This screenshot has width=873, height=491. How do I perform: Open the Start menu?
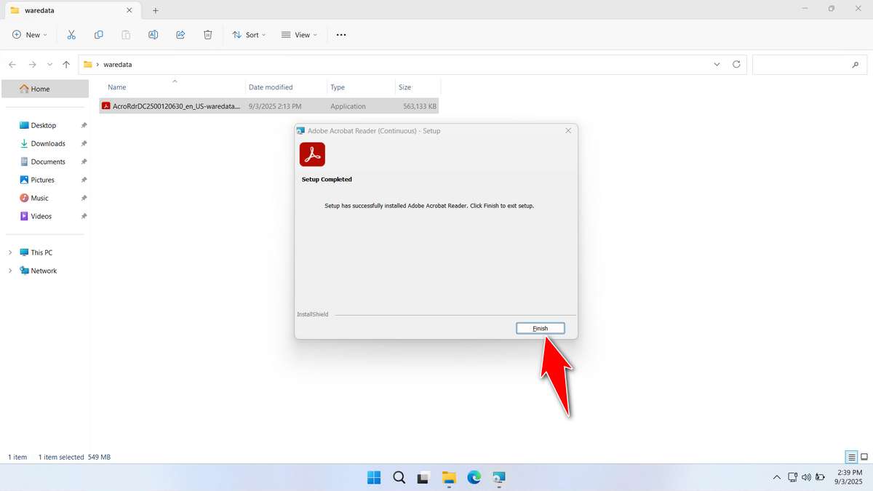click(373, 478)
